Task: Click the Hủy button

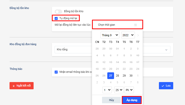Action: (112, 100)
